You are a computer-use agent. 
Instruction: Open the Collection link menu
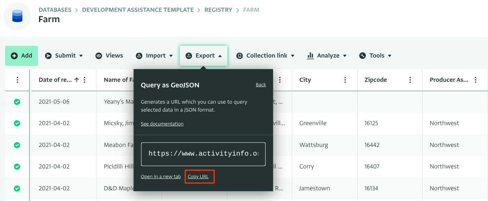tap(265, 56)
